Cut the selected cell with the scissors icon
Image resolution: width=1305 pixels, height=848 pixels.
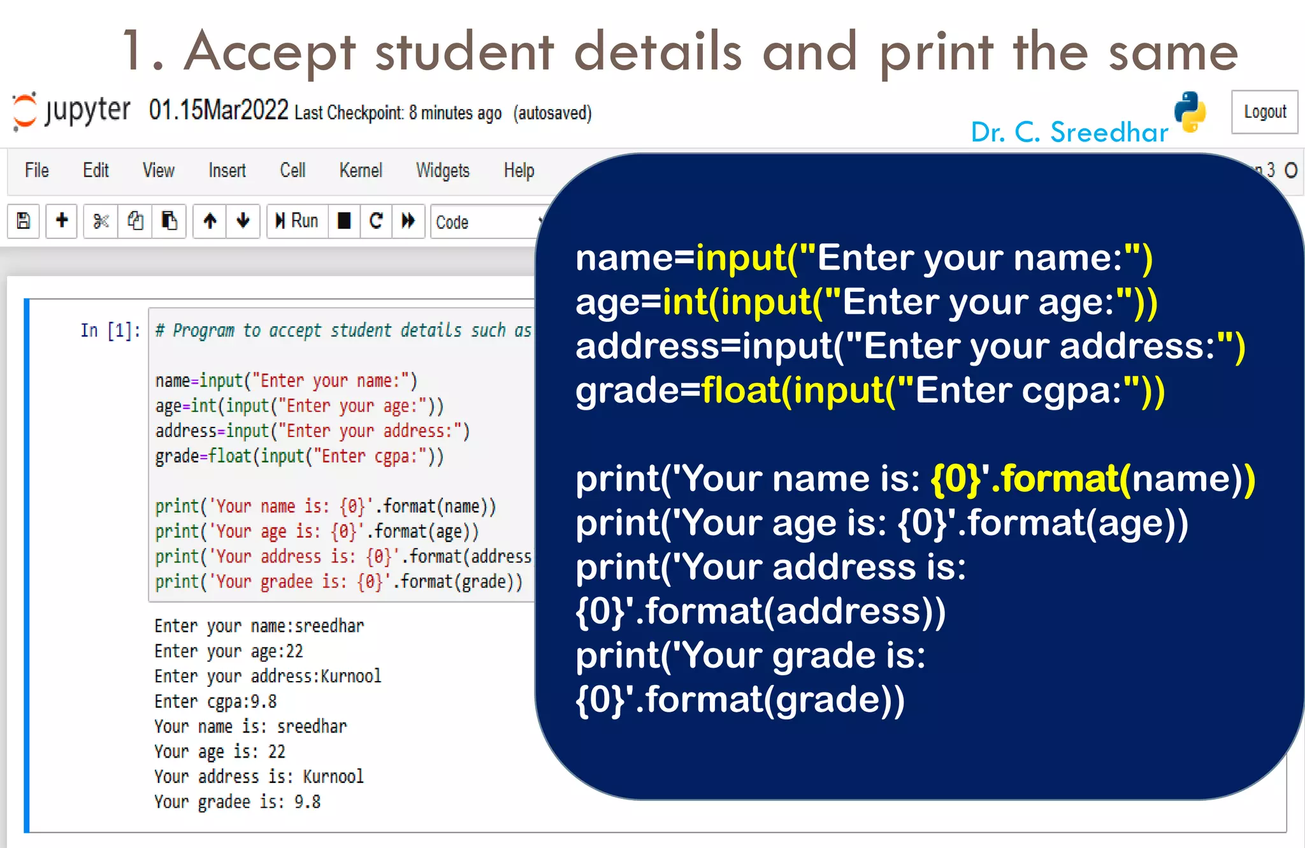pyautogui.click(x=101, y=221)
